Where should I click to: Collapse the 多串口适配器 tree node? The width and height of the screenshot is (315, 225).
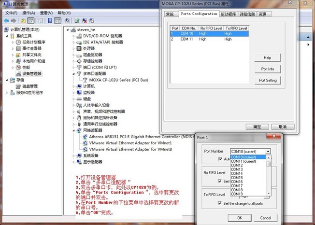pyautogui.click(x=73, y=74)
